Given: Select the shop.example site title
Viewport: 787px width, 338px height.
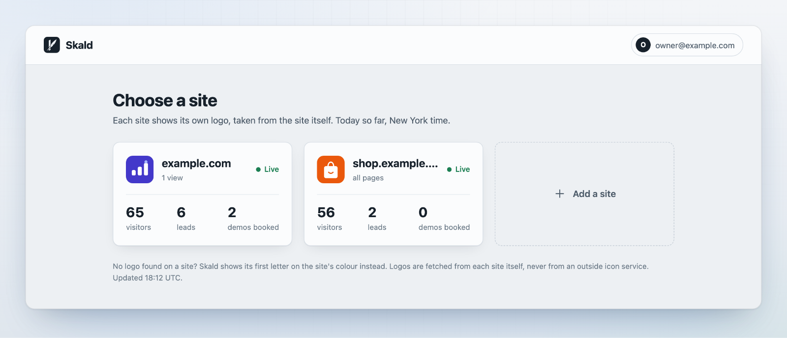Looking at the screenshot, I should pos(395,164).
